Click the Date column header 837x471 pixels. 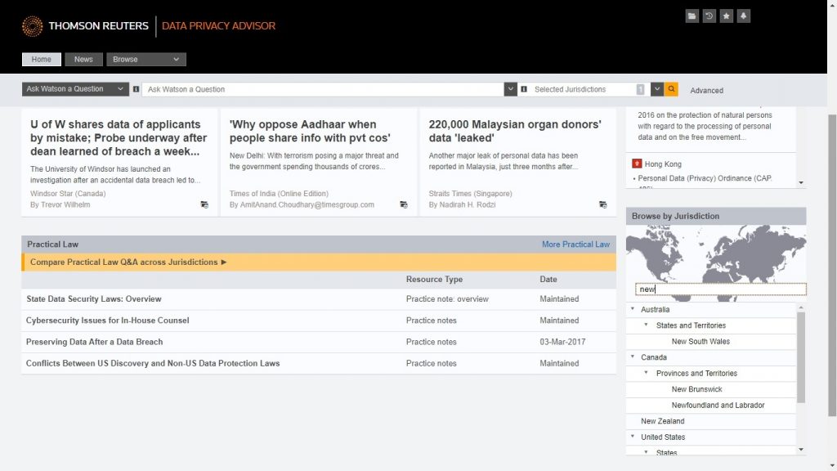[548, 280]
